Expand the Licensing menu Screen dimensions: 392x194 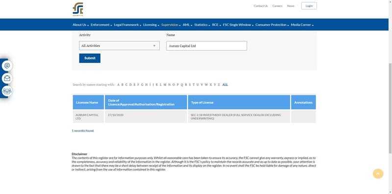pos(151,25)
